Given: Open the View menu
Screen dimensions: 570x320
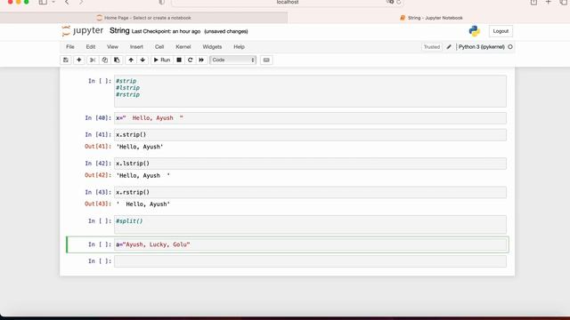Looking at the screenshot, I should [x=112, y=47].
